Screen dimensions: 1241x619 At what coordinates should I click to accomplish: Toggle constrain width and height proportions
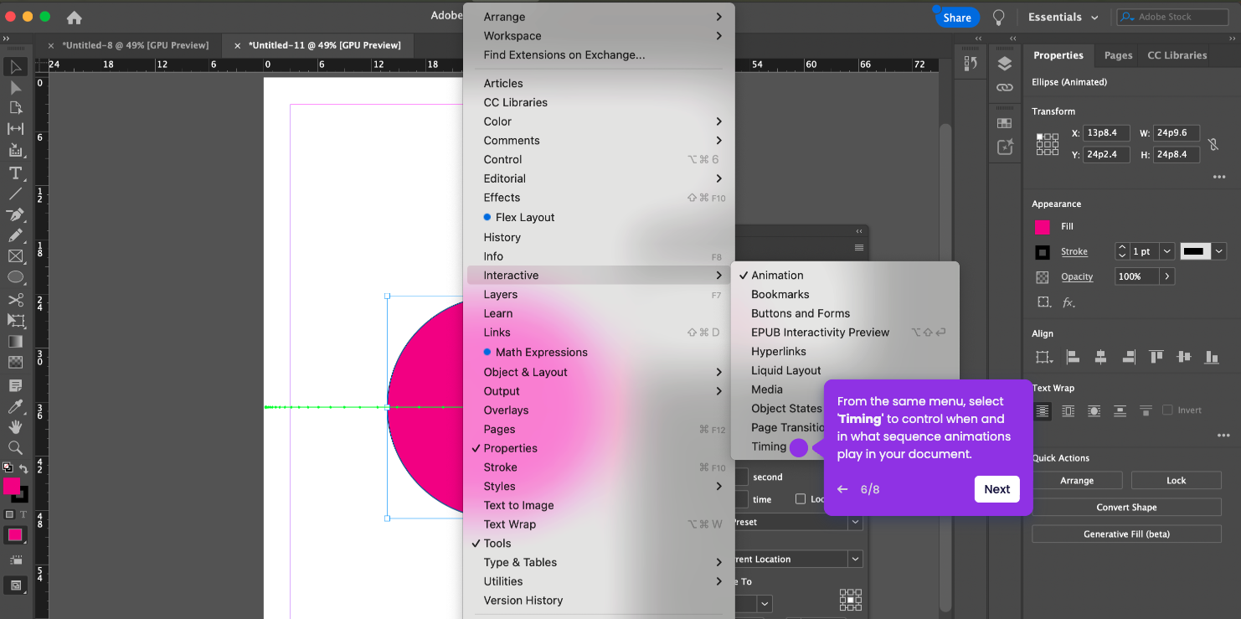(1214, 144)
